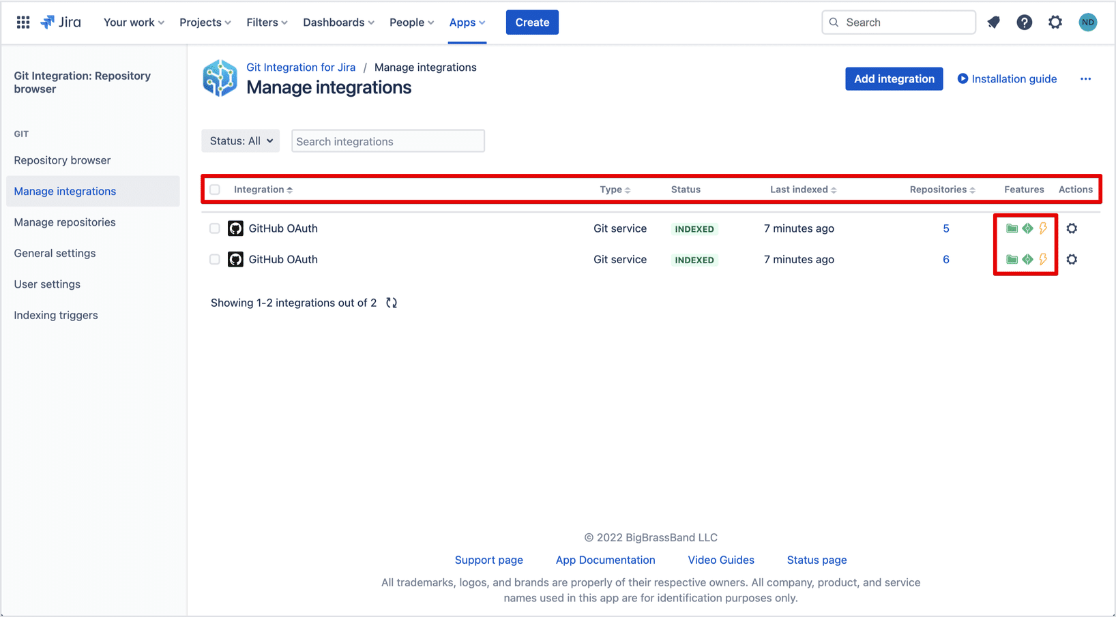
Task: Open Actions gear for the first GitHub OAuth integration
Action: click(1072, 228)
